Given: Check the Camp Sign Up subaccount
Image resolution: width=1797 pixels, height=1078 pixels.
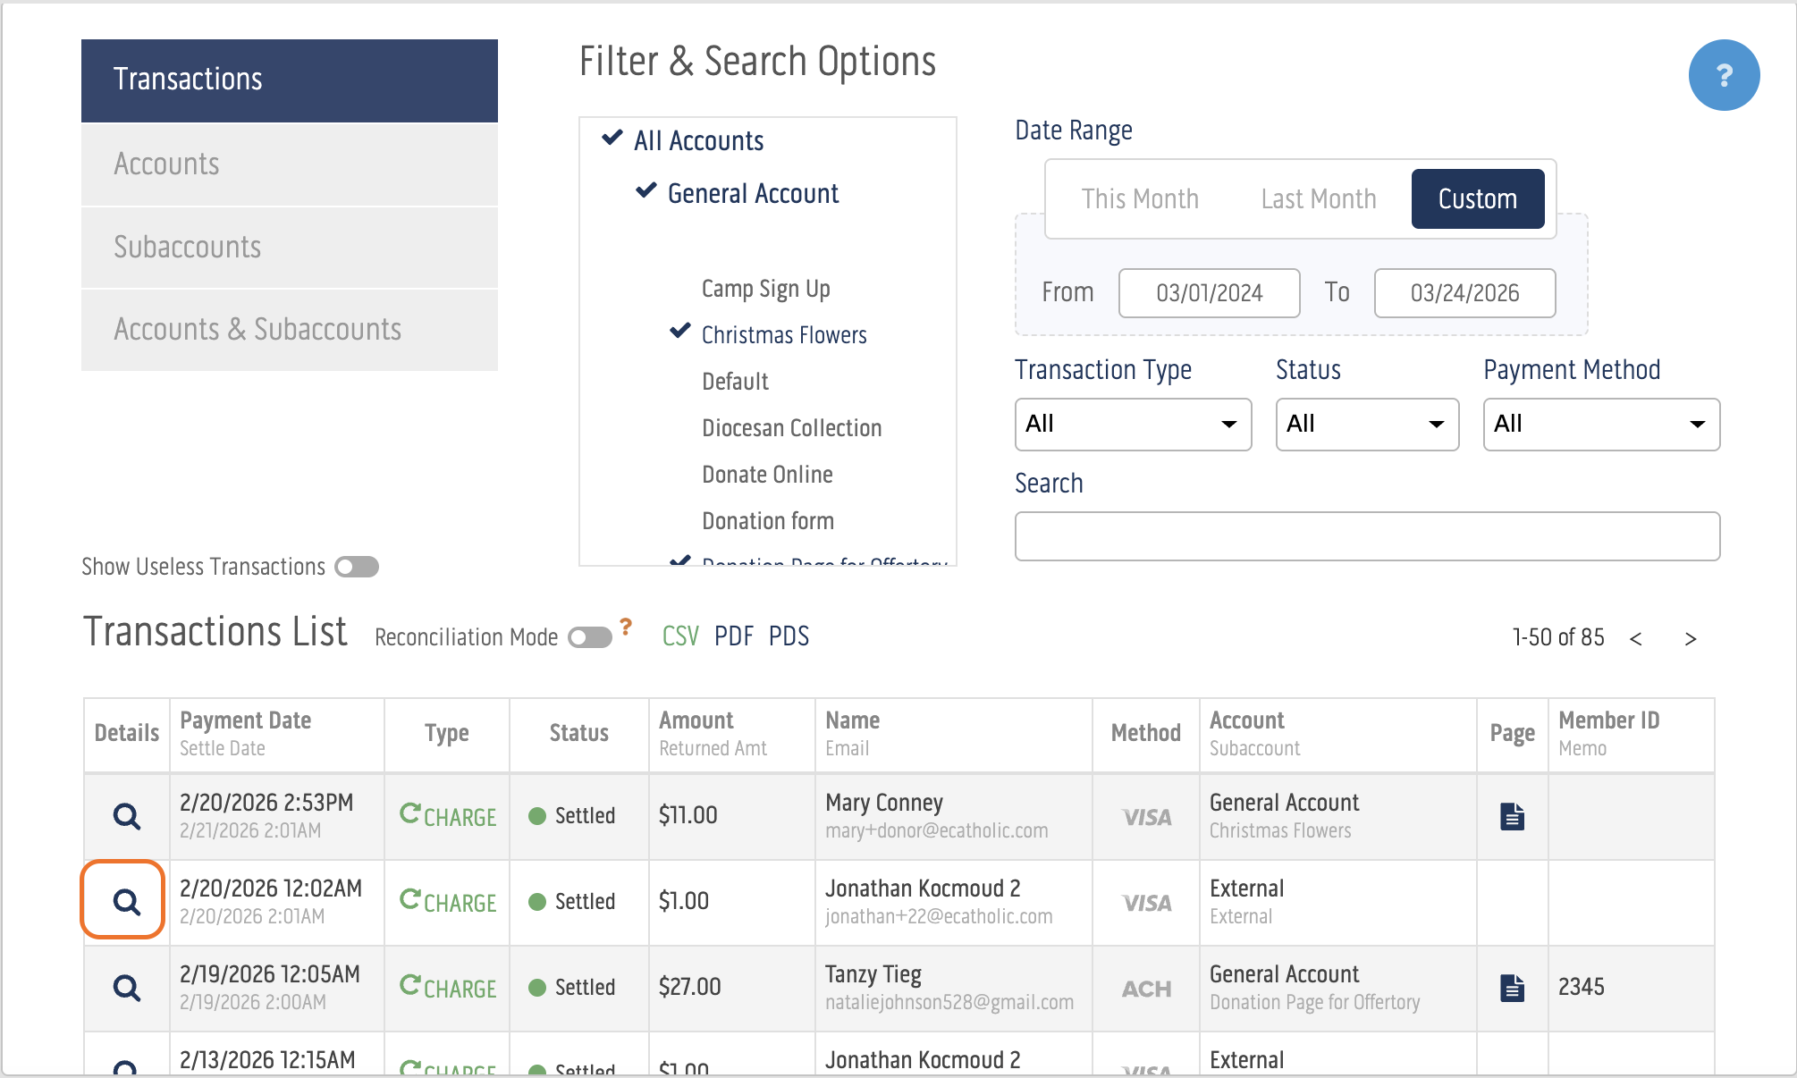Looking at the screenshot, I should pyautogui.click(x=765, y=289).
